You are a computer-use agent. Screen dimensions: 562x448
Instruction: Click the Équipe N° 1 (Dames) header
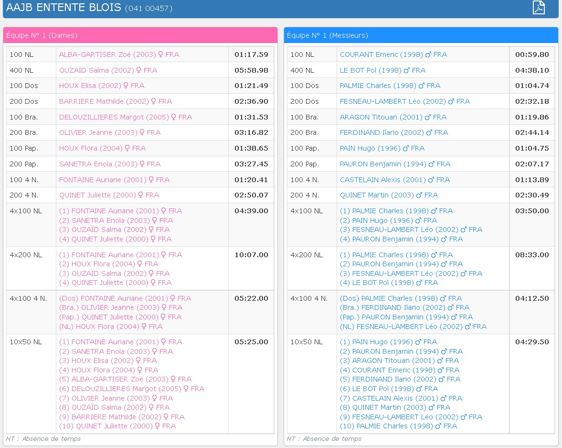140,35
